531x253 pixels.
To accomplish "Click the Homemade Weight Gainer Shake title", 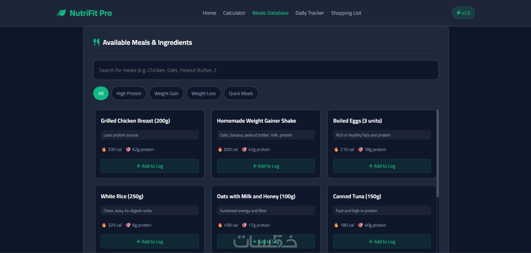I will [x=256, y=121].
